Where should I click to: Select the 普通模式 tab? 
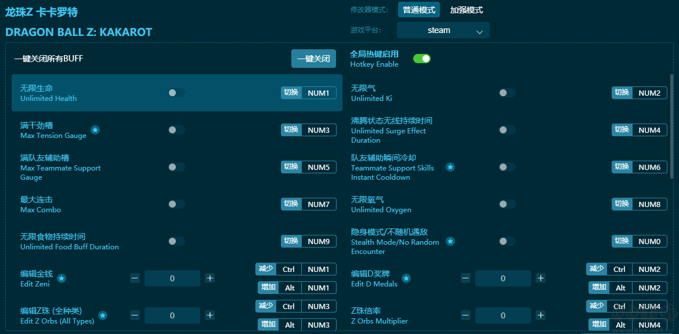(x=418, y=10)
